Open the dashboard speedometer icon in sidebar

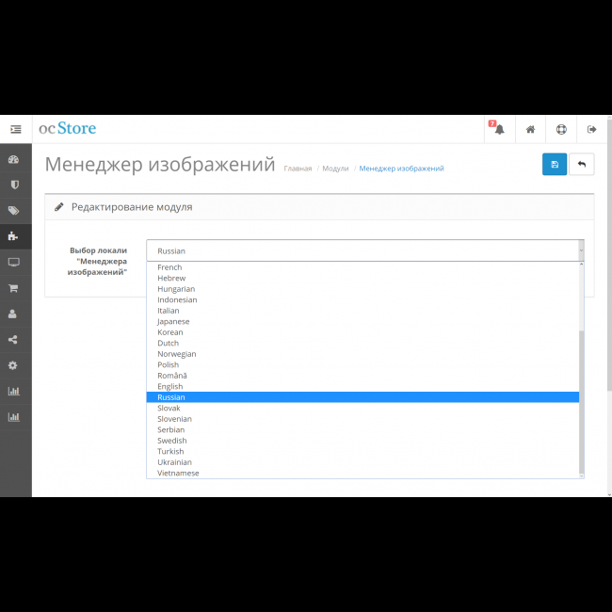coord(15,159)
